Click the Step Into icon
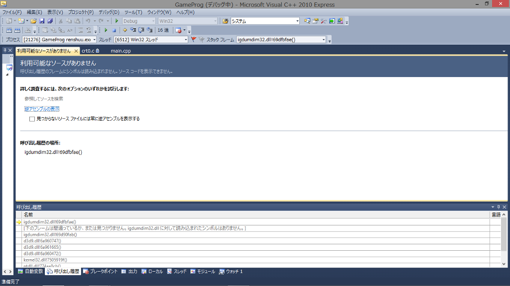510x286 pixels. [133, 30]
